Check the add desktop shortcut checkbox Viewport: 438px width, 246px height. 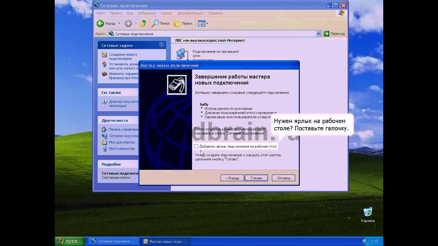[196, 146]
